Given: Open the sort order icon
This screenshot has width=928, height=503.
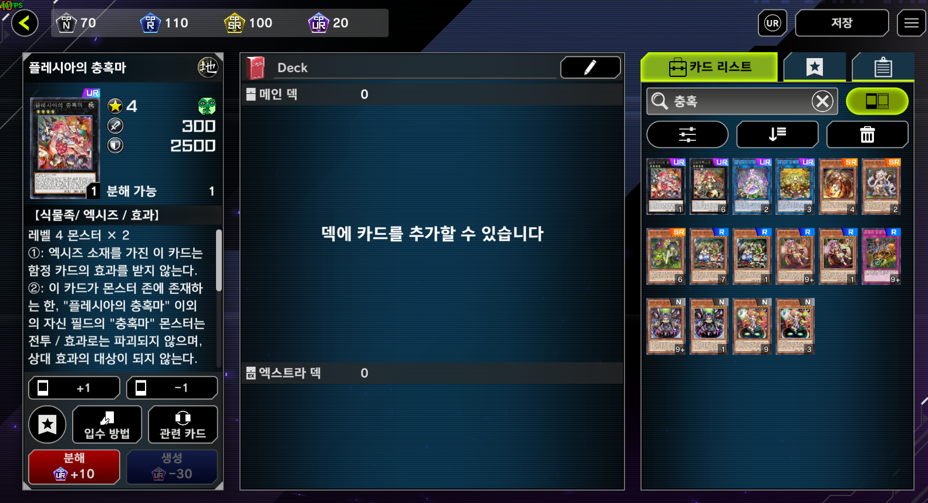Looking at the screenshot, I should coord(777,134).
